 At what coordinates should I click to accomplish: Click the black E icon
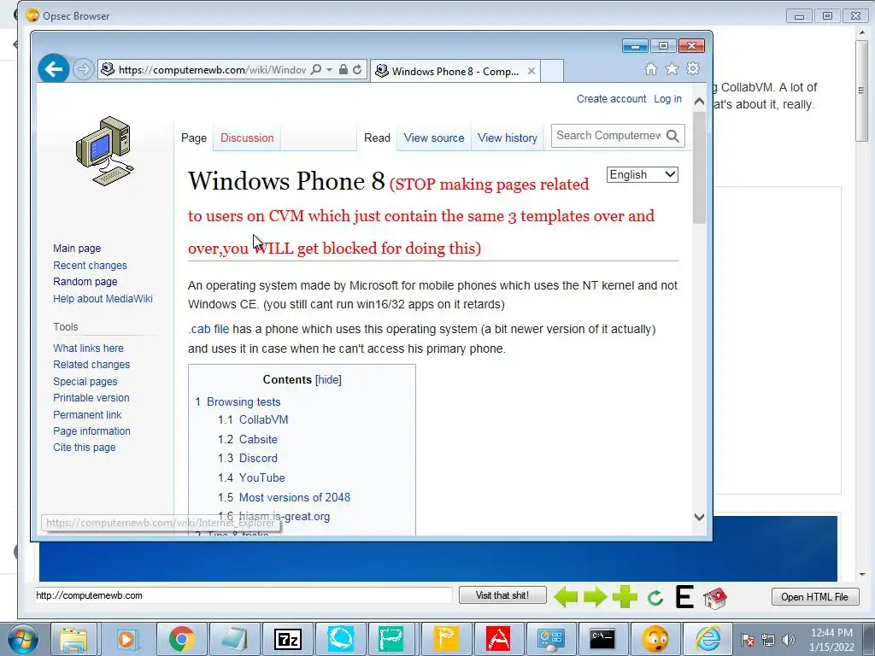point(684,597)
